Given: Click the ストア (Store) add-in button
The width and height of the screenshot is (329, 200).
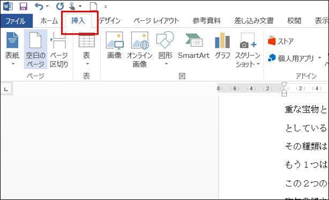Looking at the screenshot, I should click(x=281, y=41).
